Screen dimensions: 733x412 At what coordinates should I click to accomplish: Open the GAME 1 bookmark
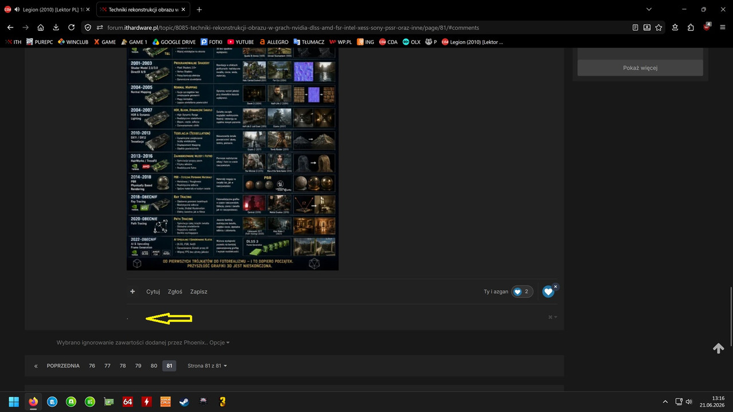pyautogui.click(x=134, y=42)
